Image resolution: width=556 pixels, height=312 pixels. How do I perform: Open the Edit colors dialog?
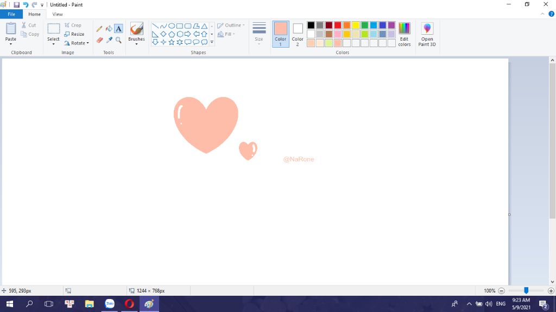click(404, 34)
